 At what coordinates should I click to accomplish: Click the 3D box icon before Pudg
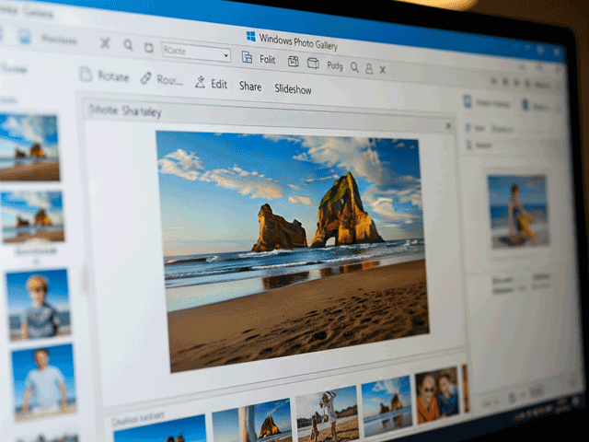[313, 64]
